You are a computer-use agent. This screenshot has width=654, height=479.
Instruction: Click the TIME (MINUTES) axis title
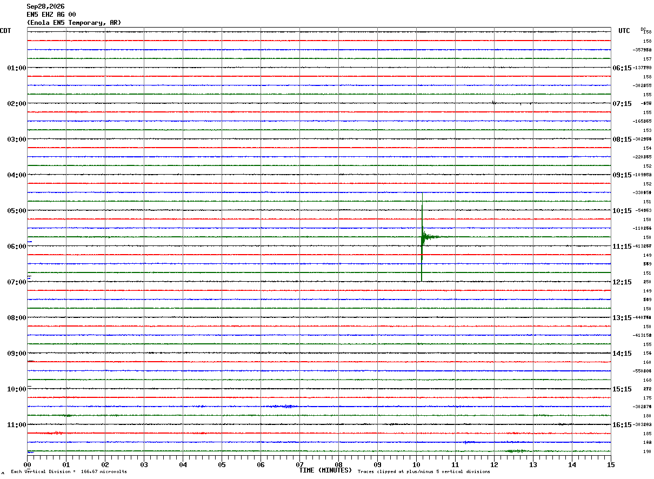tap(325, 470)
